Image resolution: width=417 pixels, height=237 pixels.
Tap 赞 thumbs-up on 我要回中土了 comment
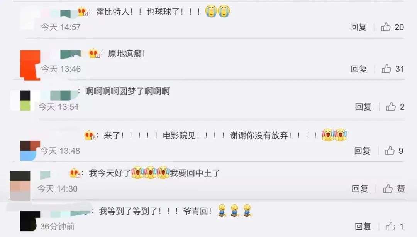(x=388, y=188)
